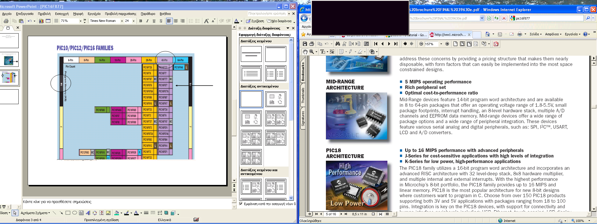Insert a table with the table icon
Image resolution: width=597 pixels, height=224 pixels.
(48, 21)
